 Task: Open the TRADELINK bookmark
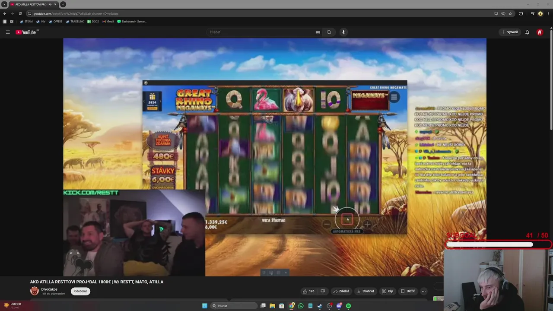tap(74, 21)
